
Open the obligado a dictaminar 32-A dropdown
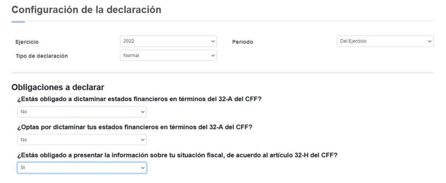[82, 112]
